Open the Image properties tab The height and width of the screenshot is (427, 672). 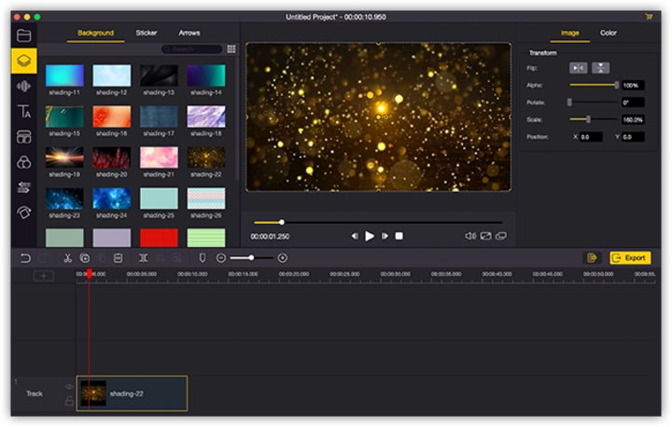click(569, 33)
